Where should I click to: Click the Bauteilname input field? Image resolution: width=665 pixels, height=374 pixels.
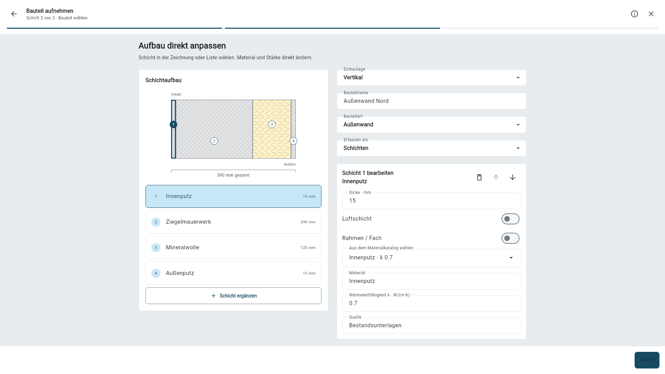(432, 101)
